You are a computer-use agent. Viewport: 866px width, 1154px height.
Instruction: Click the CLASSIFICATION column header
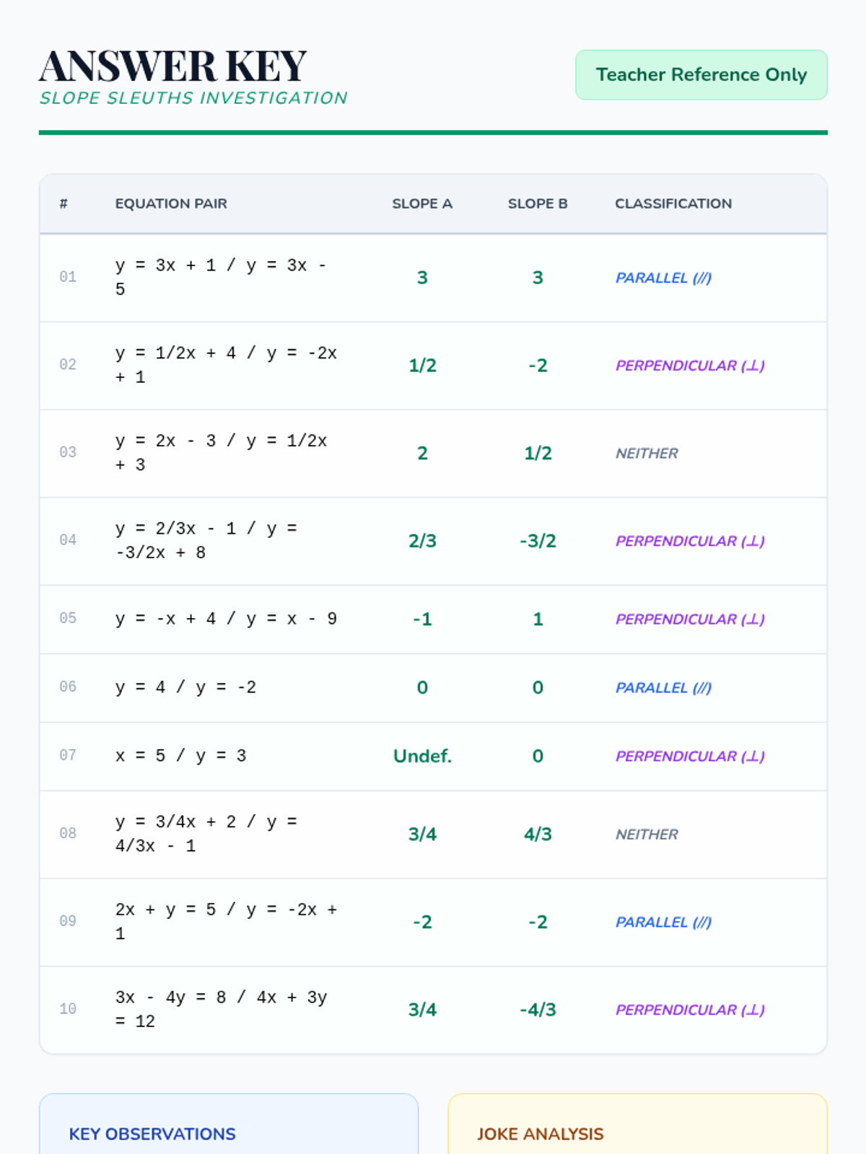tap(673, 203)
